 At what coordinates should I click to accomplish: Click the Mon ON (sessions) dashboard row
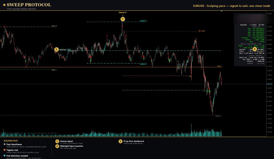256,28
